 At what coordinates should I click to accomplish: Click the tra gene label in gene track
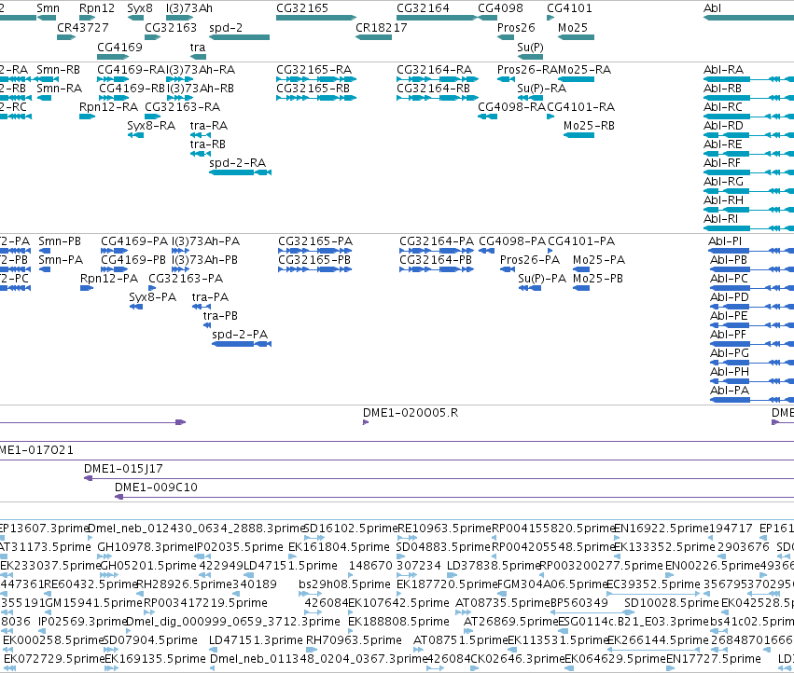198,47
